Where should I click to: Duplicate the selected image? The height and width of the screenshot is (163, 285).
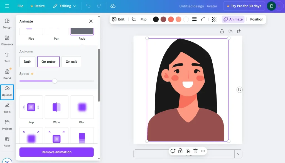(188, 151)
